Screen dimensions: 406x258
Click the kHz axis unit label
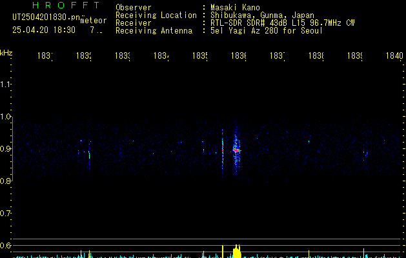[x=6, y=53]
